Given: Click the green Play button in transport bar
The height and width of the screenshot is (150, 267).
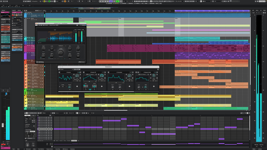Looking at the screenshot, I should [x=117, y=1].
